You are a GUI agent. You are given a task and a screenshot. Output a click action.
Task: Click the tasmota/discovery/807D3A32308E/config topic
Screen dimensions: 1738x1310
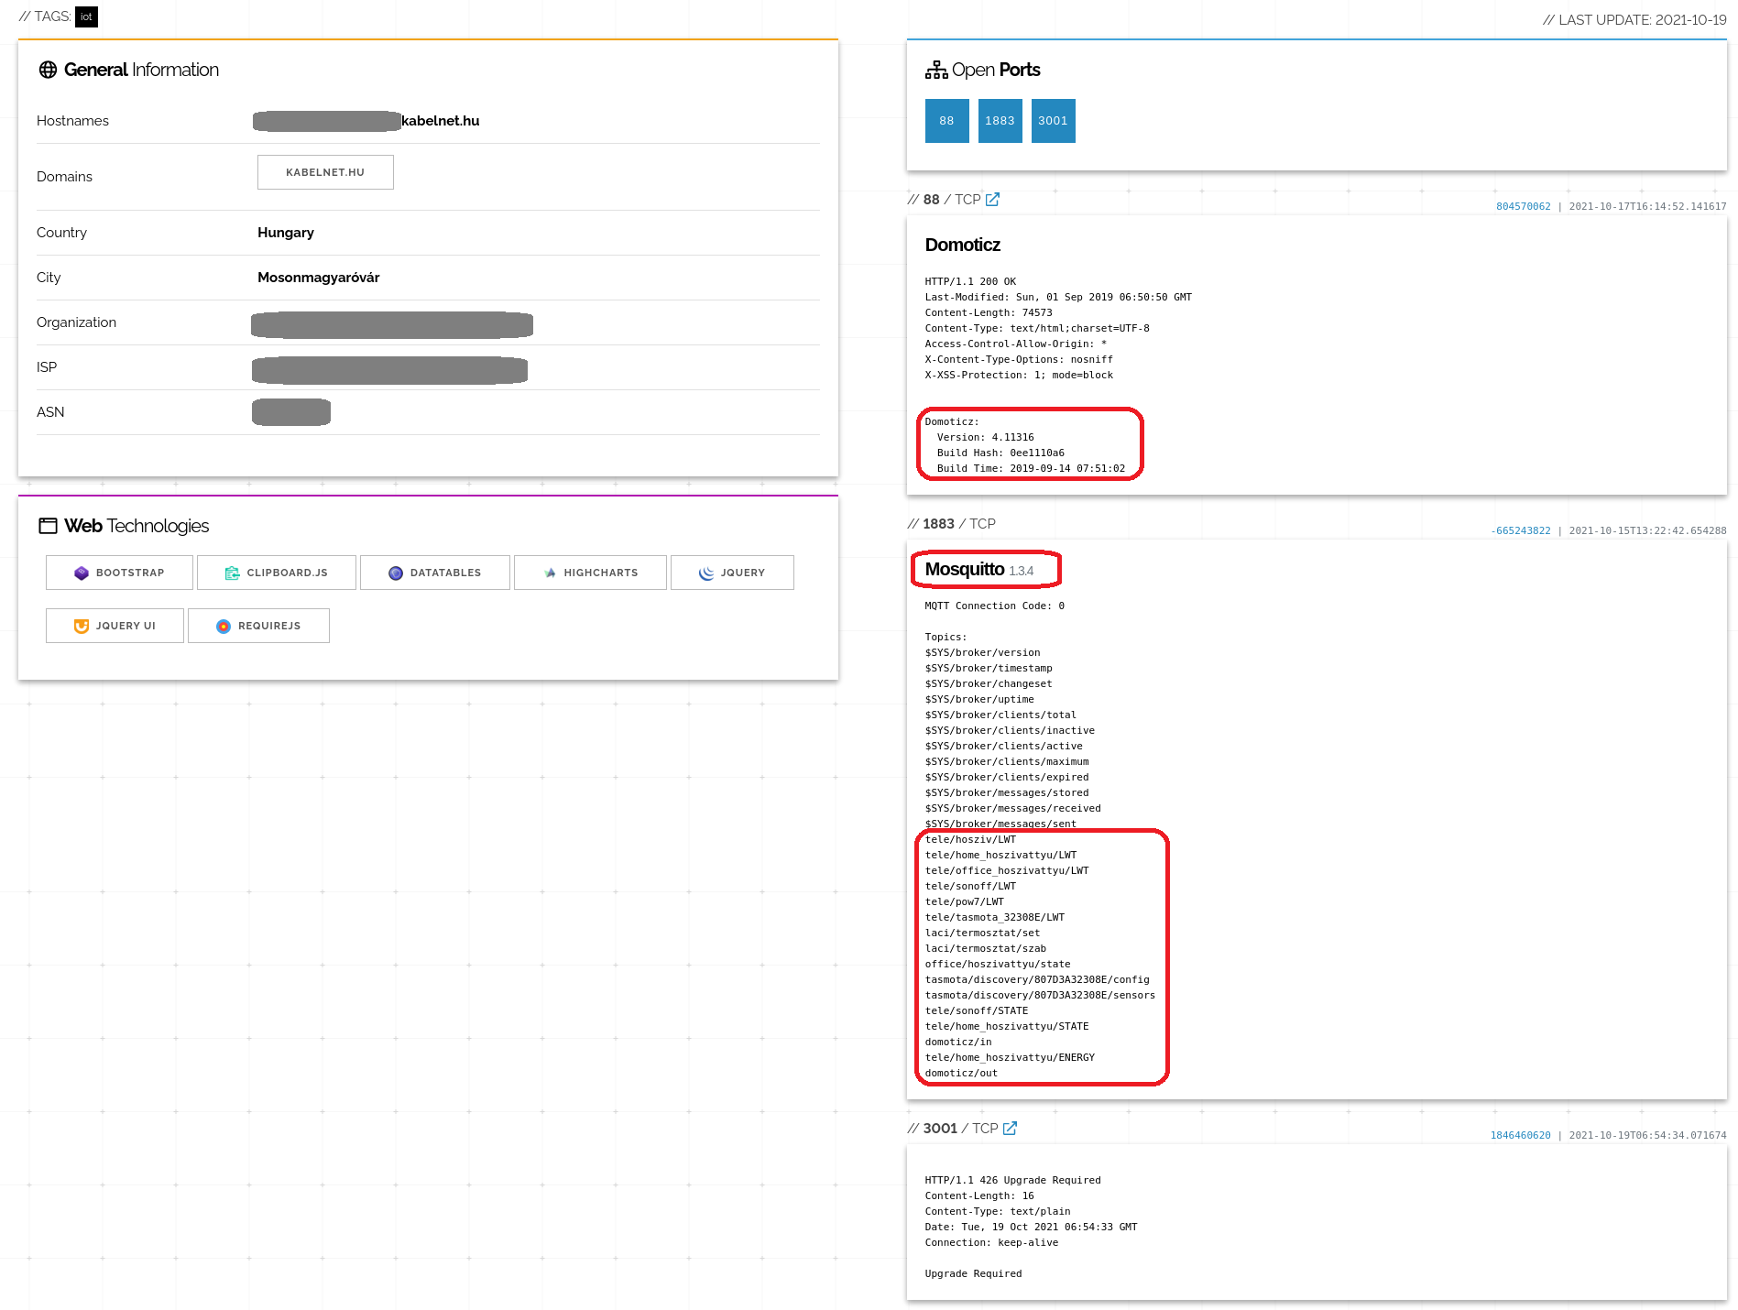pos(1037,979)
